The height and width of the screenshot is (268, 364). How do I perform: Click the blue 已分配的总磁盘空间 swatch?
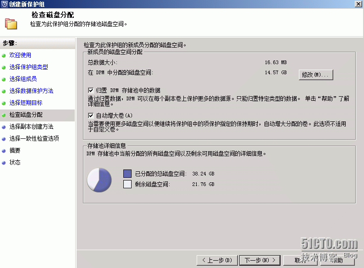pos(127,174)
